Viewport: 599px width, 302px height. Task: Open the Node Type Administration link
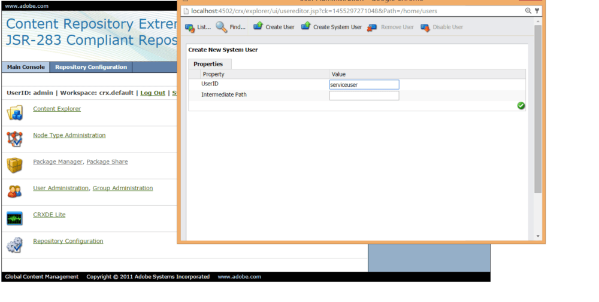(69, 135)
